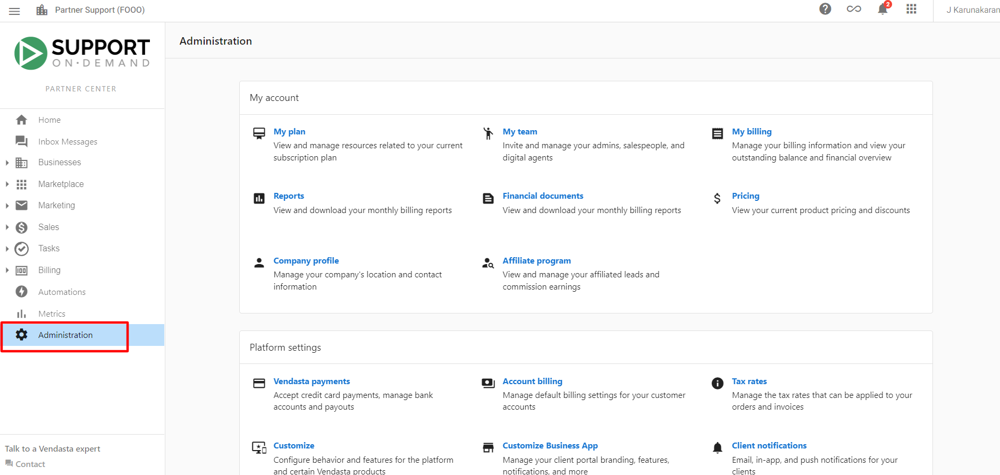Click the Financial documents file icon
1000x475 pixels.
pos(488,199)
